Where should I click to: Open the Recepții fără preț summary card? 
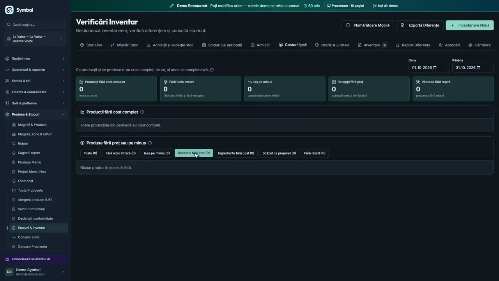369,89
